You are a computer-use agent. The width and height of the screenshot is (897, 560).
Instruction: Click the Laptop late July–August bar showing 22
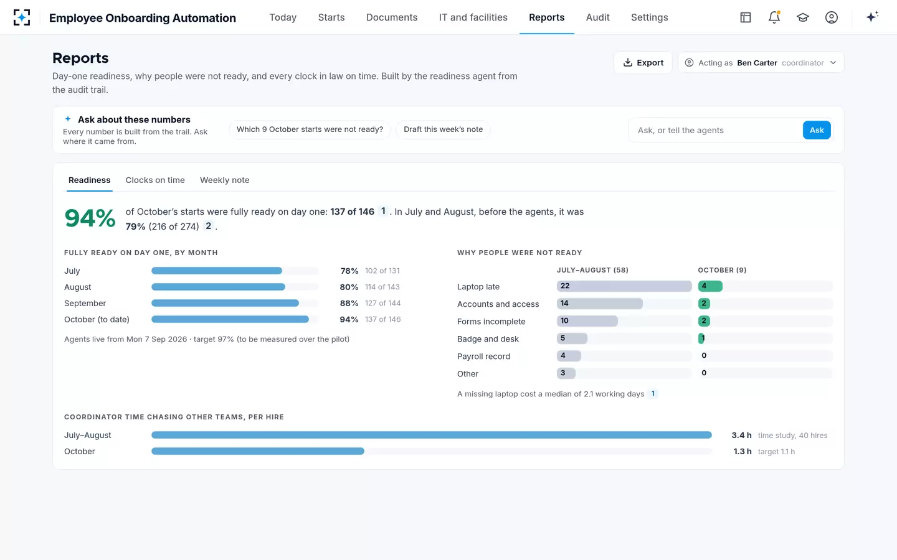(x=624, y=286)
